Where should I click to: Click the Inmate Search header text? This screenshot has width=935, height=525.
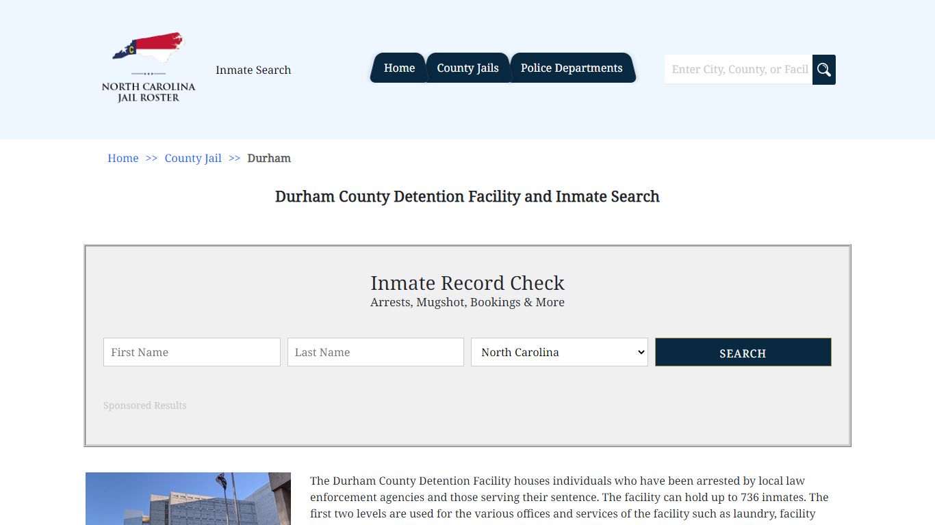click(x=253, y=70)
